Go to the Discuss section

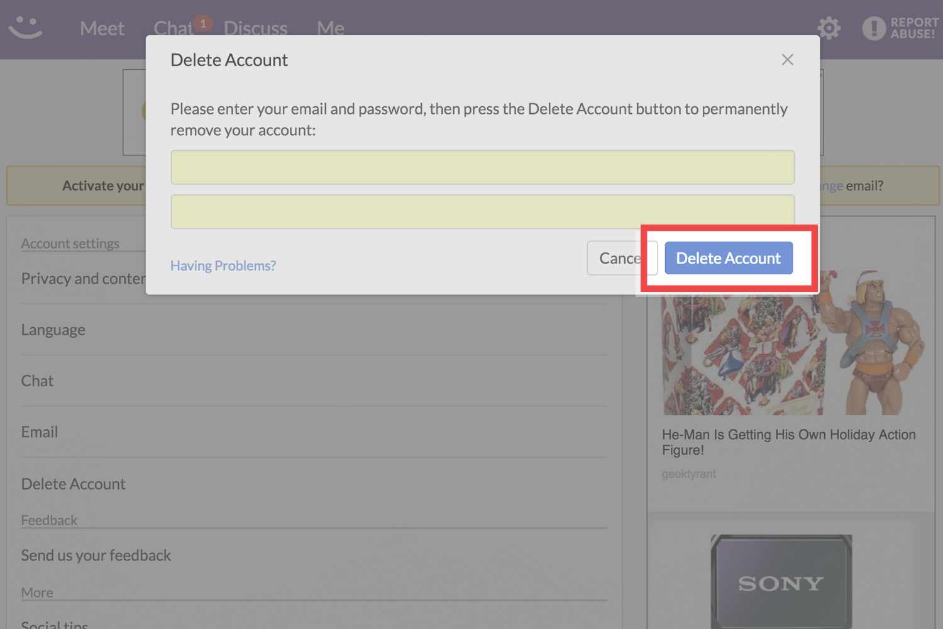255,28
